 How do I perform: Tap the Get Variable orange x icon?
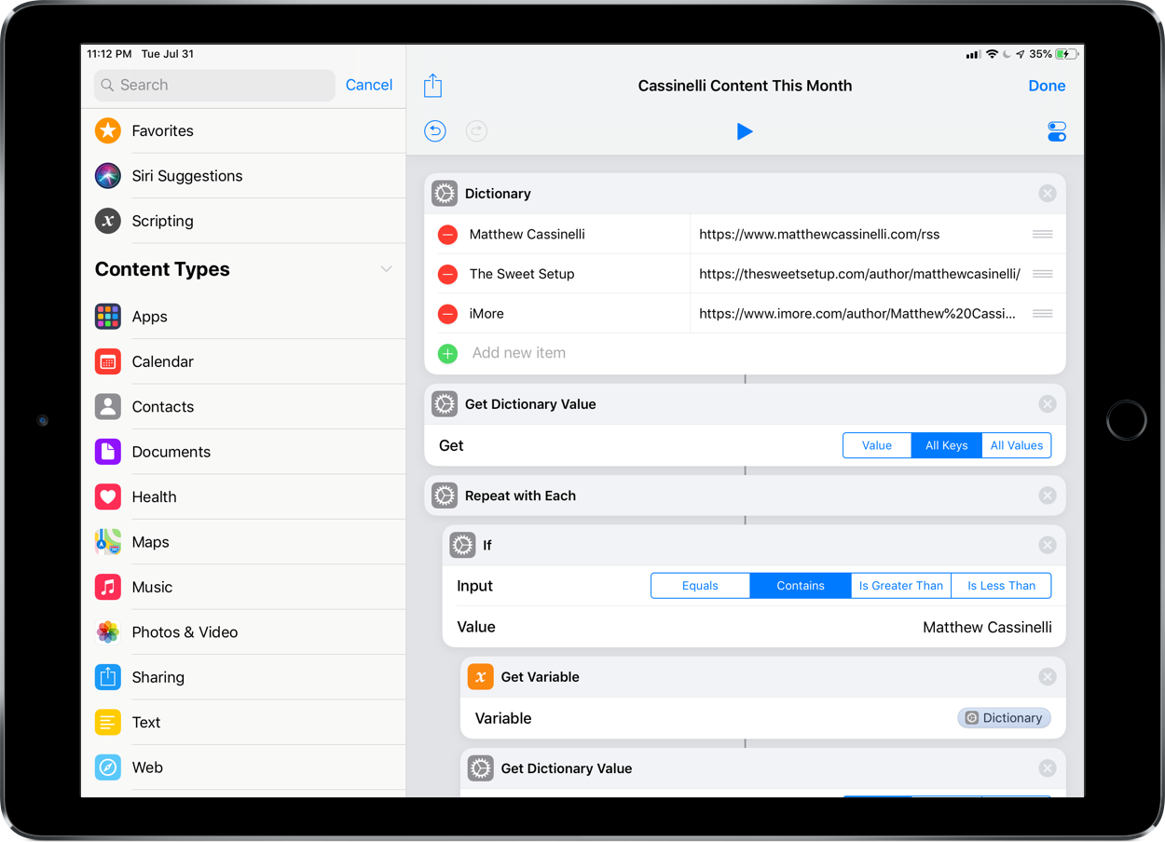point(481,677)
